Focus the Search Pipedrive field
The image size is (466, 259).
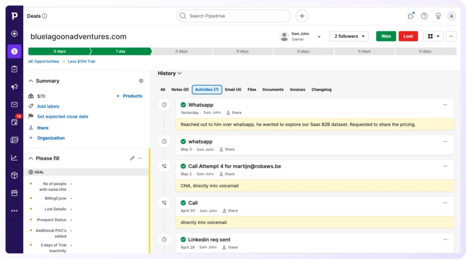coord(233,16)
